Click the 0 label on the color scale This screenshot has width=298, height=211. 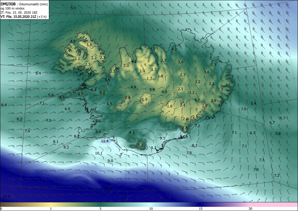coord(1,209)
